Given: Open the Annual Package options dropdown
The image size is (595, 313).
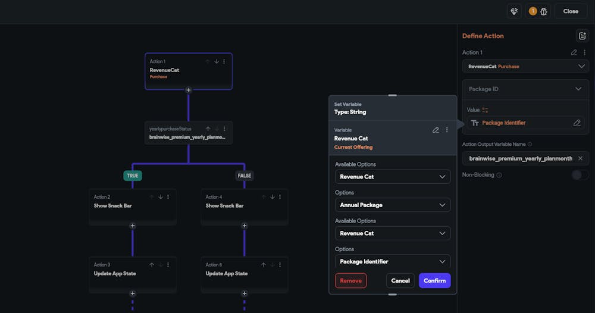Looking at the screenshot, I should coord(393,205).
